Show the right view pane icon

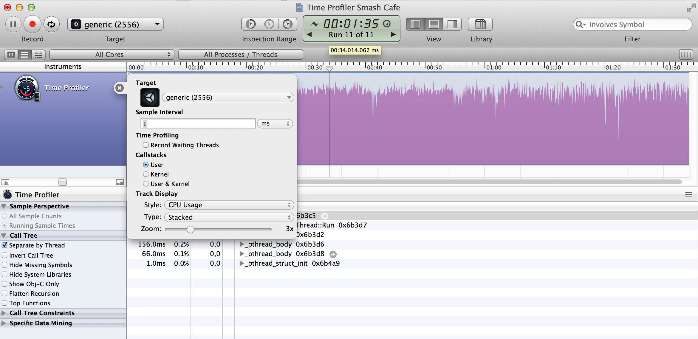pyautogui.click(x=452, y=24)
